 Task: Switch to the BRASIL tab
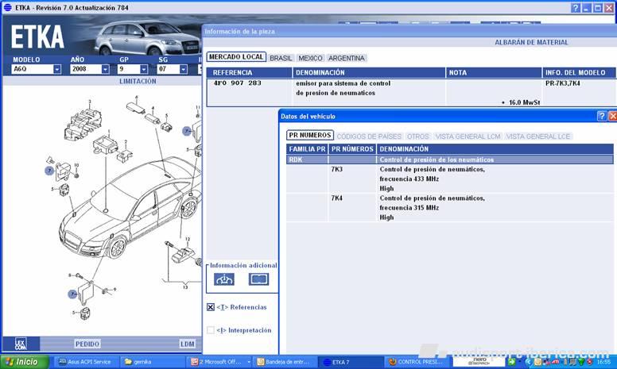point(281,58)
